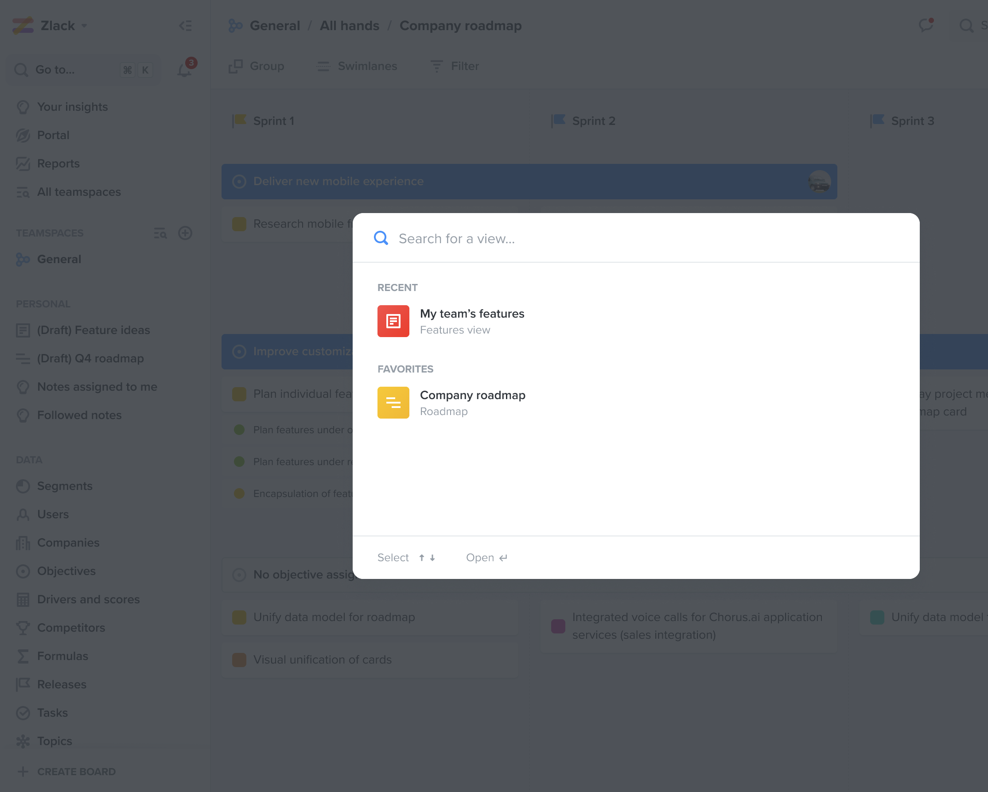Click the purple swatch on Integrated voice calls card
Screen dimensions: 988x792
coord(558,626)
